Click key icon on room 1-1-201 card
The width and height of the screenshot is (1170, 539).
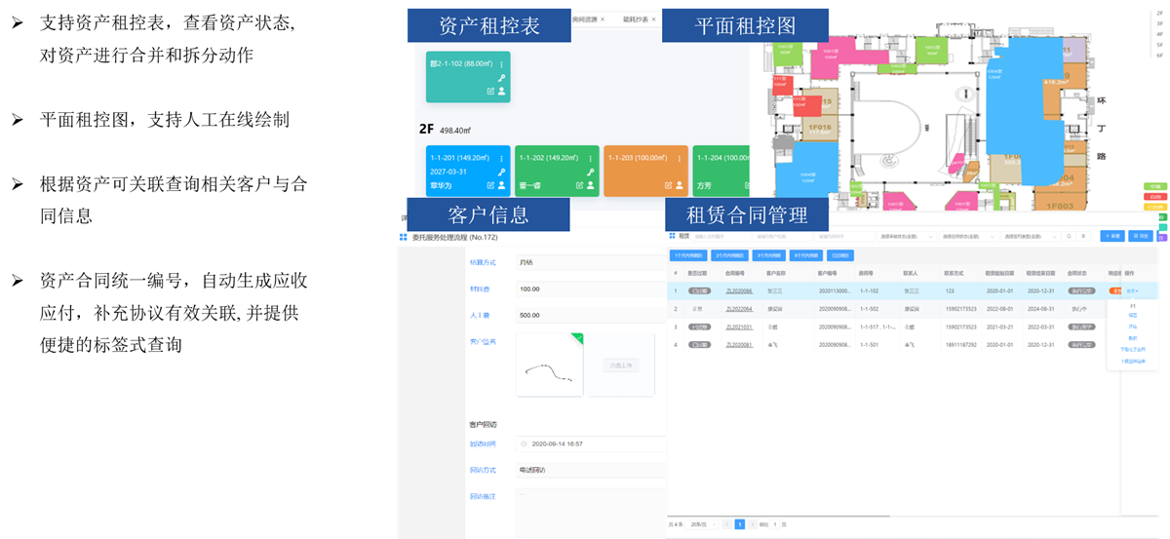[502, 172]
